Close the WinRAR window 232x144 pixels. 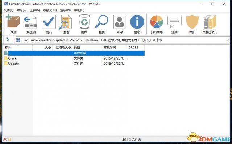pos(224,4)
